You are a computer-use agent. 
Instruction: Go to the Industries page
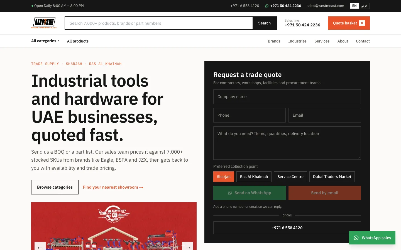tap(297, 41)
